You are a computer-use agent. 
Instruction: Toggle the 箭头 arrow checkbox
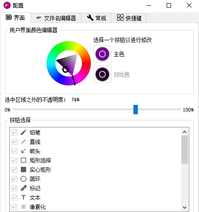coord(14,151)
